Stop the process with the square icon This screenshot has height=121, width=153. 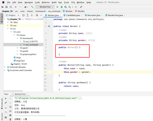coord(76,7)
